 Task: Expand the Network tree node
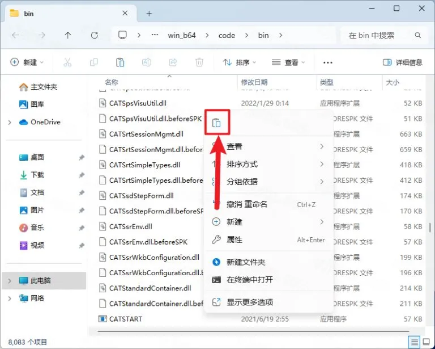coord(10,298)
